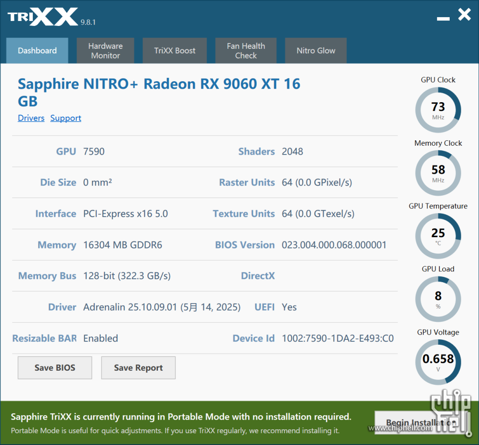Go to the Fan Health Check tab
Viewport: 479px width, 445px height.
245,50
